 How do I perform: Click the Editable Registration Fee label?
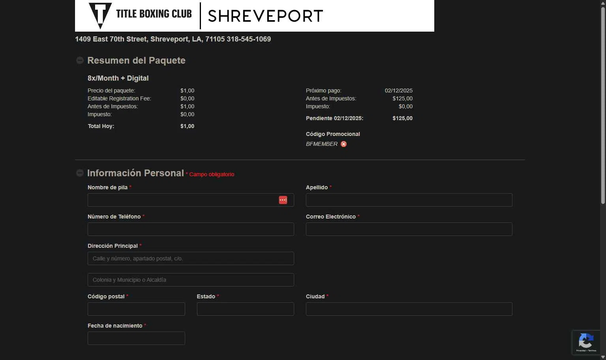point(119,99)
